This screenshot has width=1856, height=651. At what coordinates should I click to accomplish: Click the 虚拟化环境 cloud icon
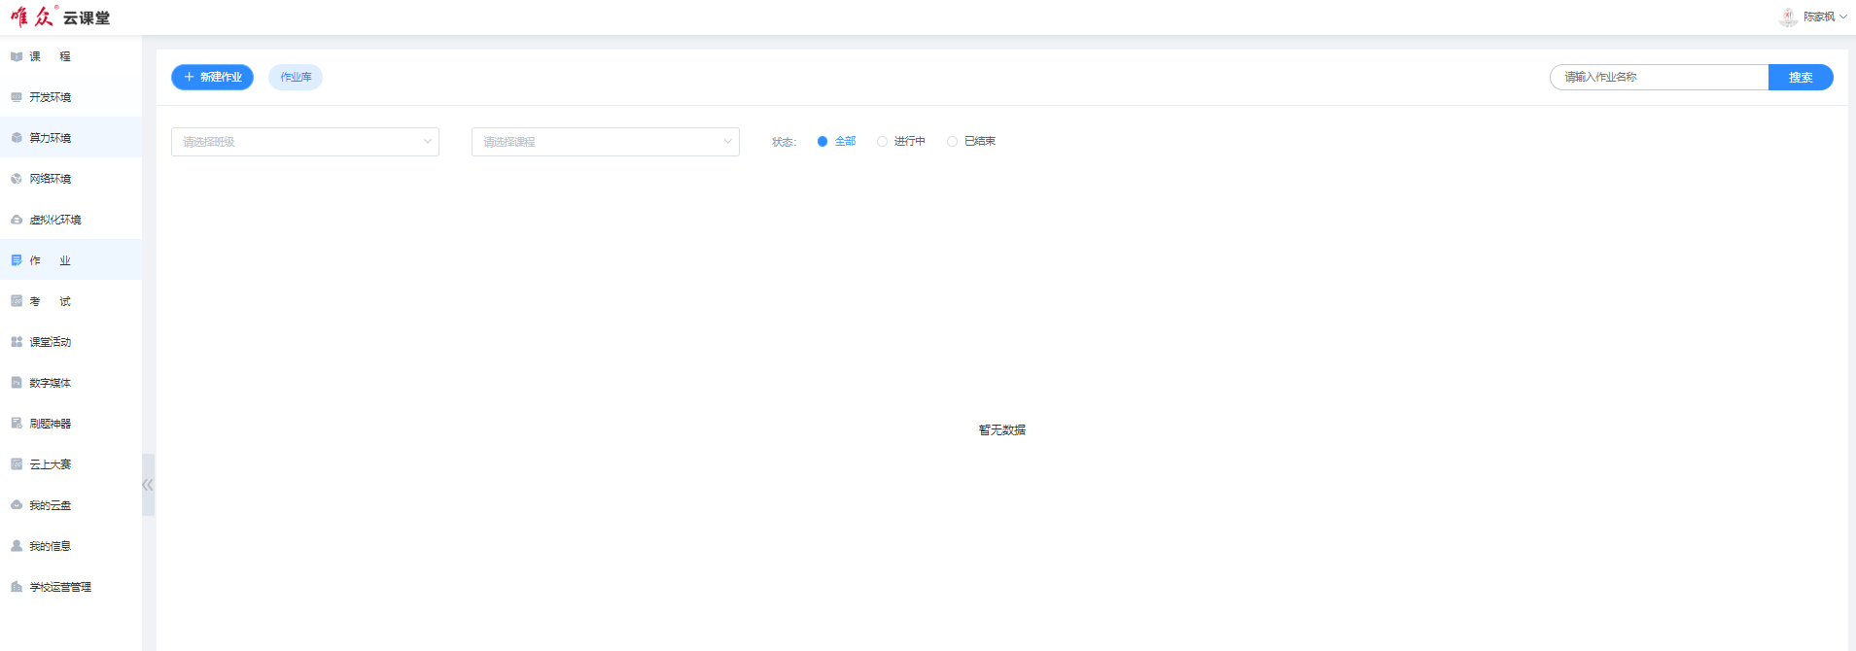17,220
